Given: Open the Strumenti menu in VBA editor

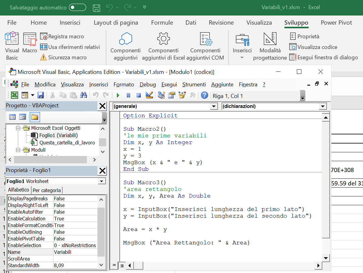Looking at the screenshot, I should (194, 85).
